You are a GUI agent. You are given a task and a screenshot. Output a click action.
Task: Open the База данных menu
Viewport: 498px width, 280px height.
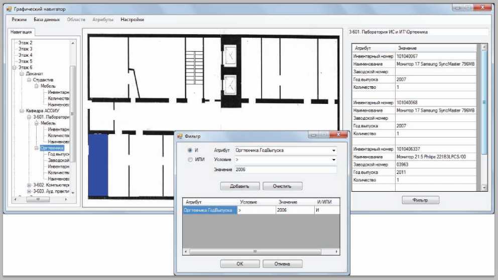[47, 20]
